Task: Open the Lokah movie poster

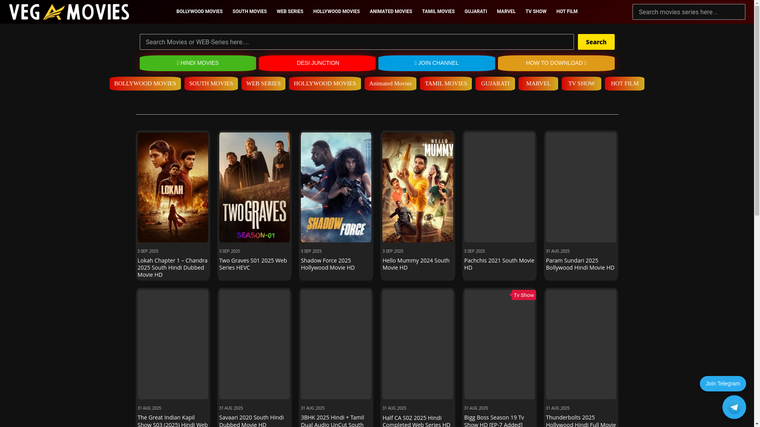Action: coord(173,187)
